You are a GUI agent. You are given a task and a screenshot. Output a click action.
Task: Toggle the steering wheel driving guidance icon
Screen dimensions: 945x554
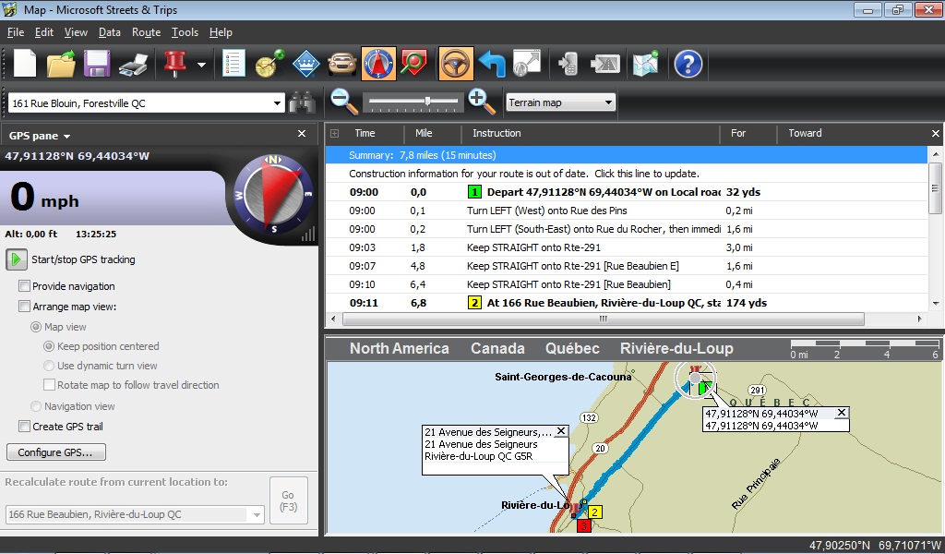coord(456,64)
